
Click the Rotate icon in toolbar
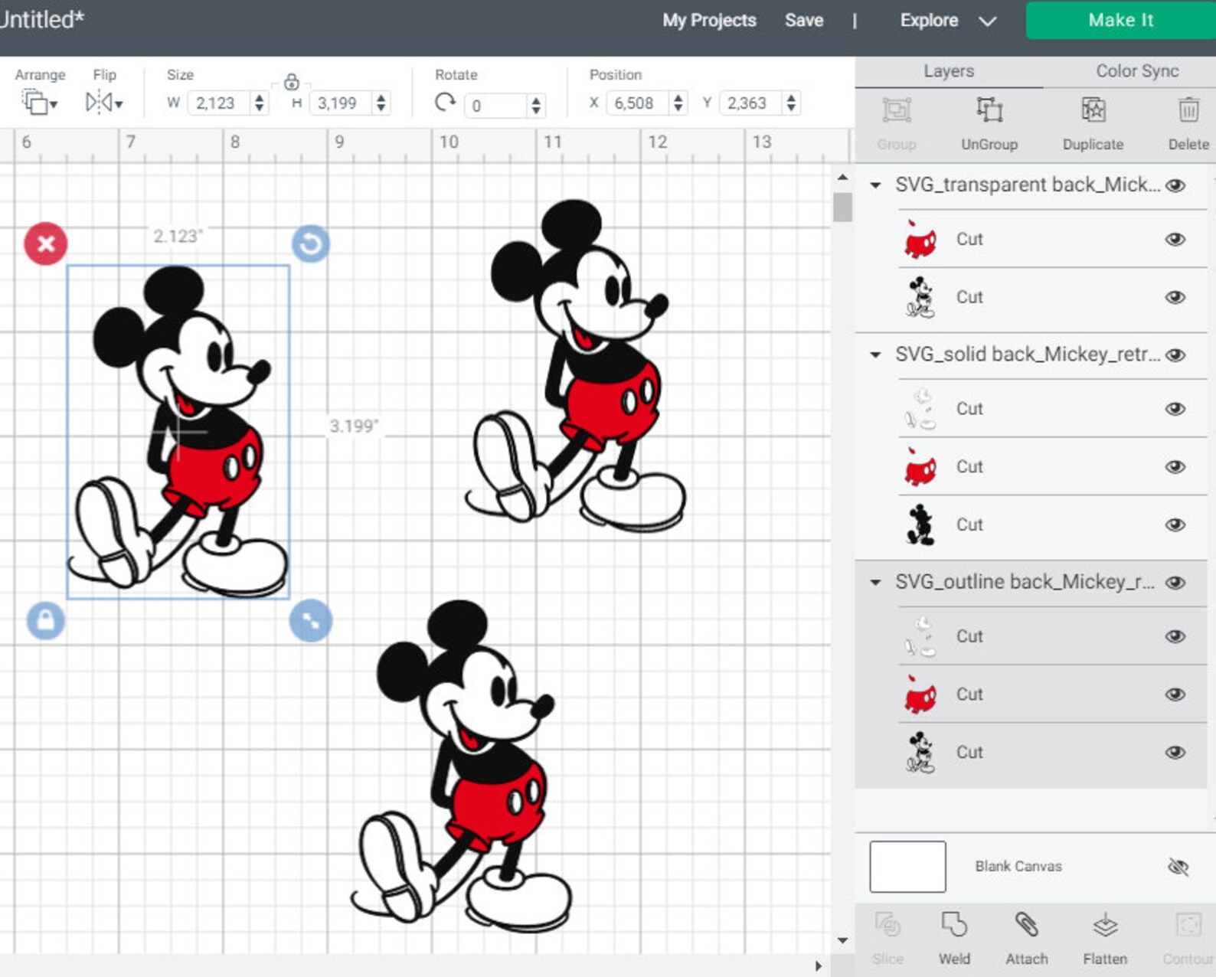(445, 103)
